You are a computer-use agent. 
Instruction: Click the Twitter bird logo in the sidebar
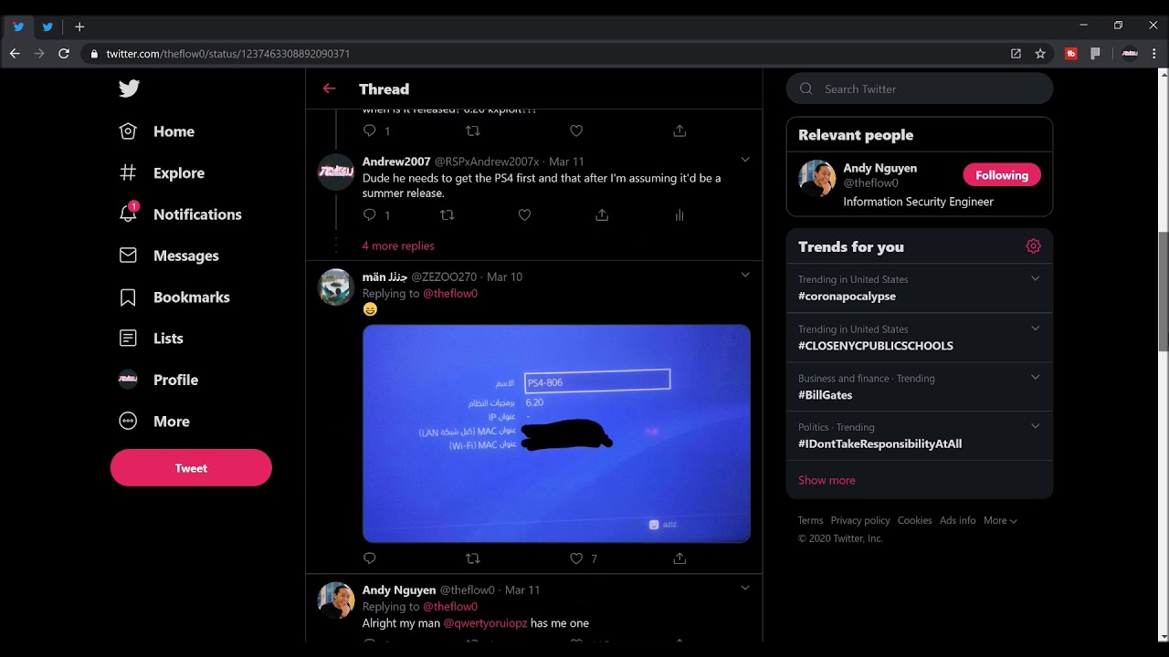pos(129,89)
